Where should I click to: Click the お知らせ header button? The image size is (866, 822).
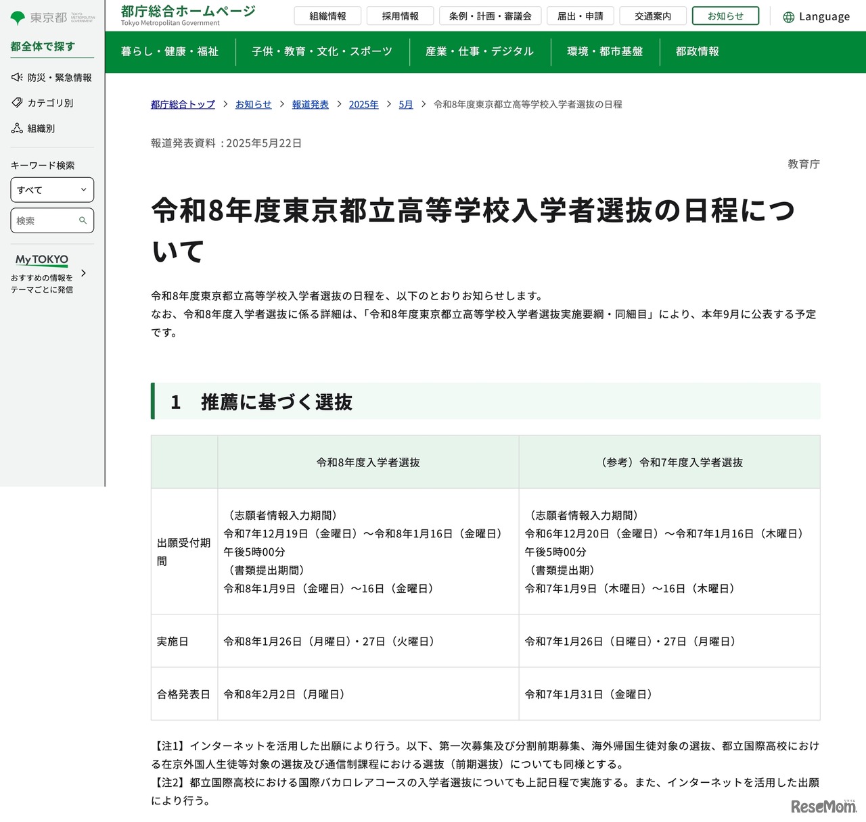(x=725, y=16)
